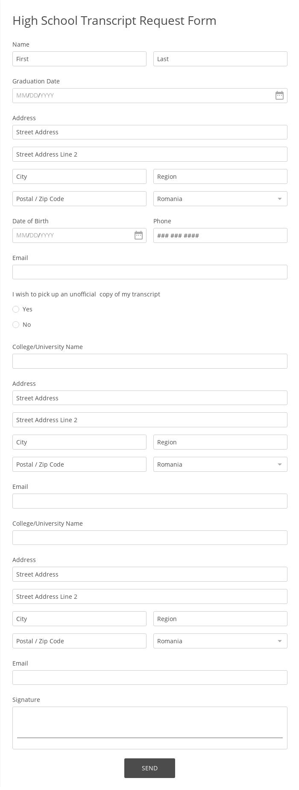Click the First name input field
The width and height of the screenshot is (299, 790).
pyautogui.click(x=79, y=59)
